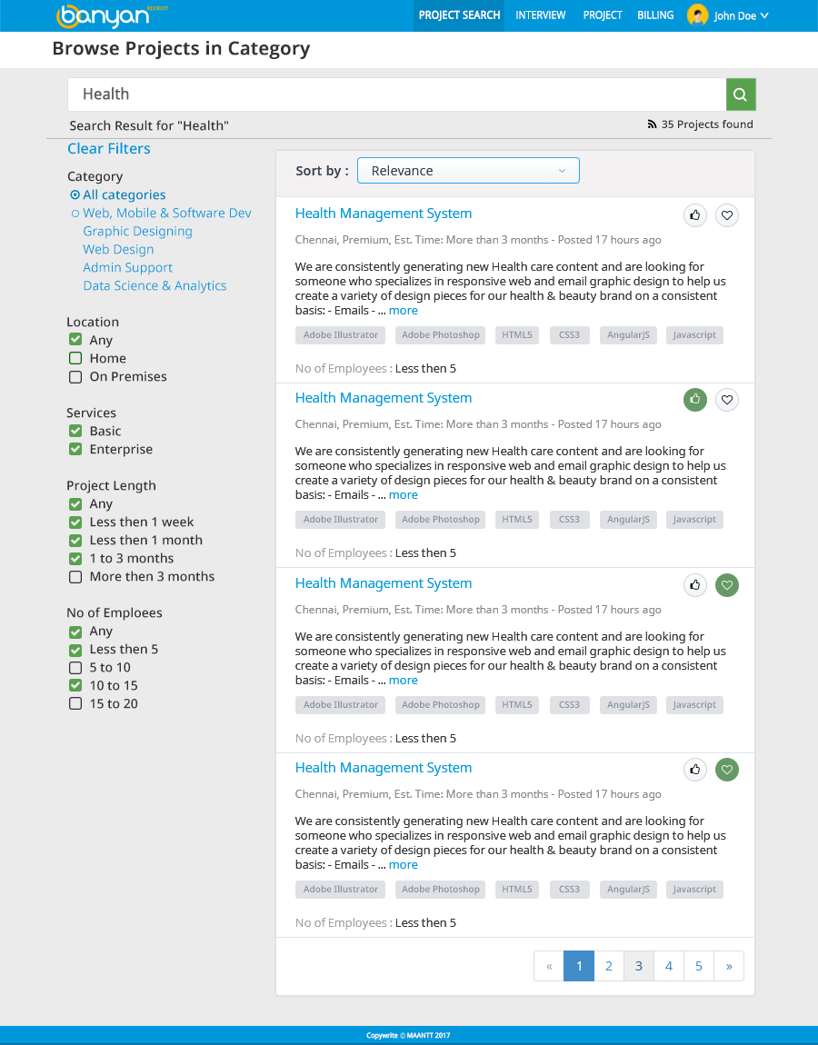Toggle Project Length Any checkbox
818x1045 pixels.
pos(75,503)
